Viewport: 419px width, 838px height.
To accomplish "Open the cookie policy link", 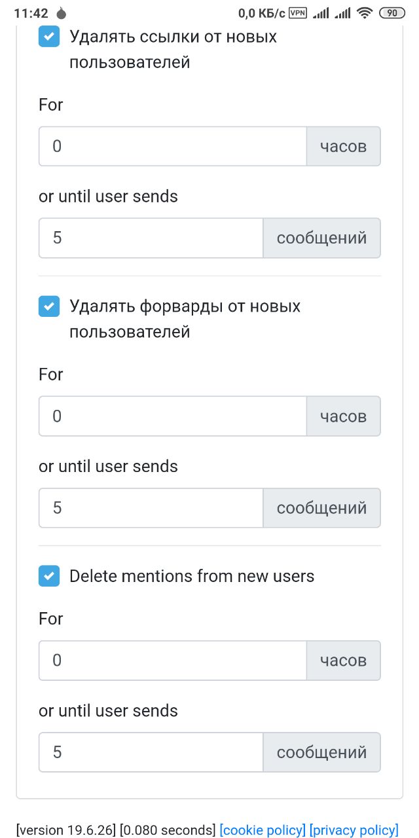I will [x=263, y=830].
